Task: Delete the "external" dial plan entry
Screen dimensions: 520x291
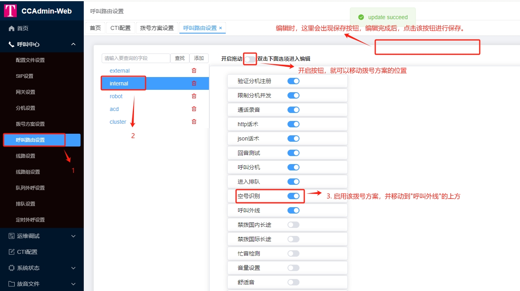Action: (194, 70)
